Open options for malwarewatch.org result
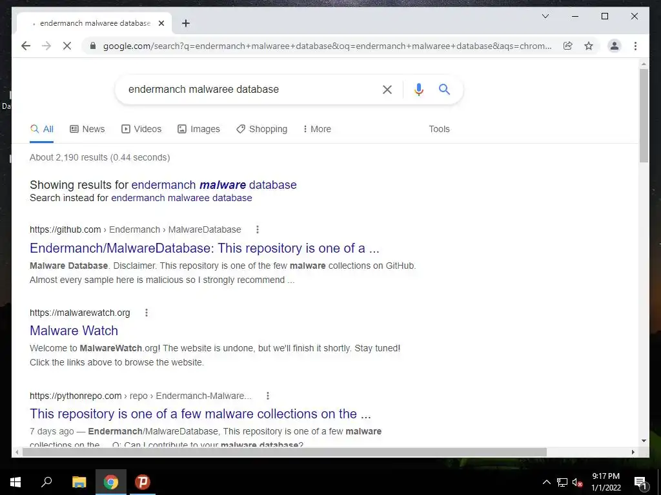Screen dimensions: 661x495 click(147, 313)
